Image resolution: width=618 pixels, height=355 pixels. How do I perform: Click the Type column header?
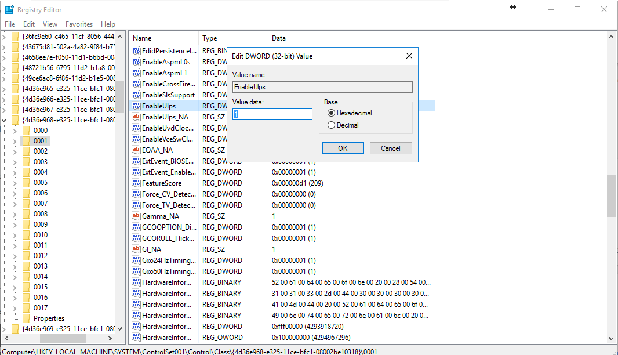click(233, 38)
